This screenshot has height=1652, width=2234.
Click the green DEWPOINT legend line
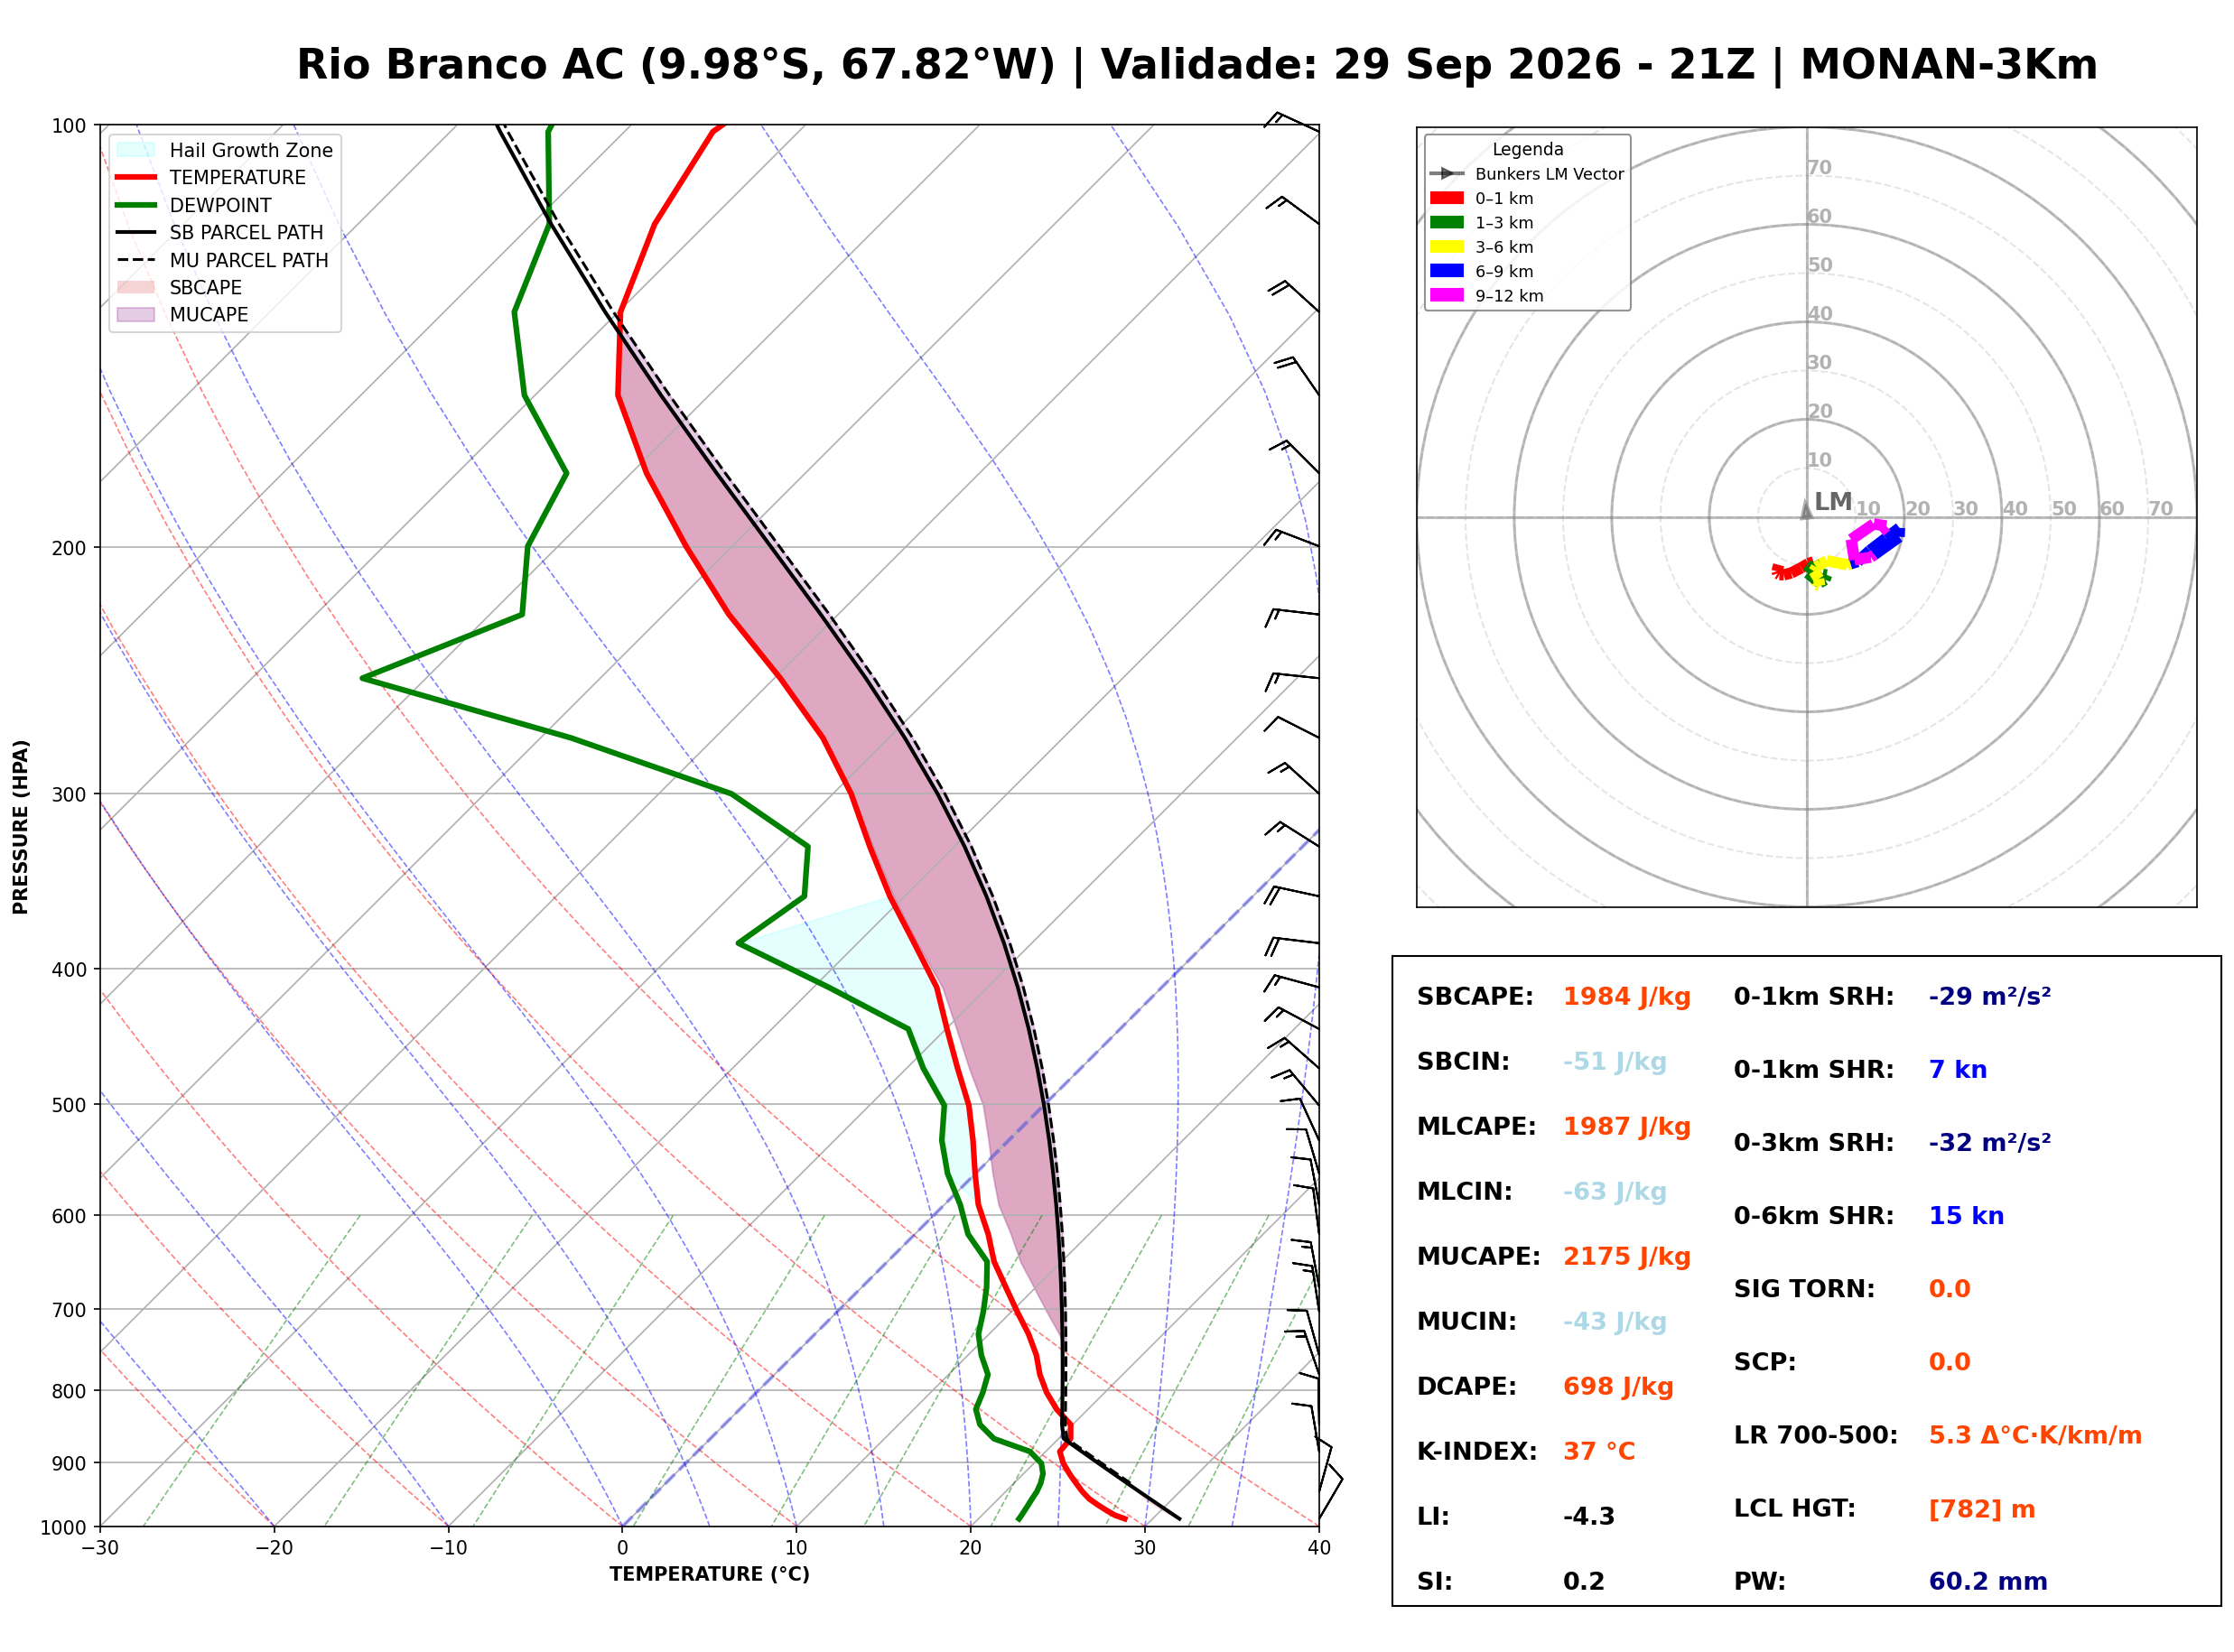pos(136,205)
